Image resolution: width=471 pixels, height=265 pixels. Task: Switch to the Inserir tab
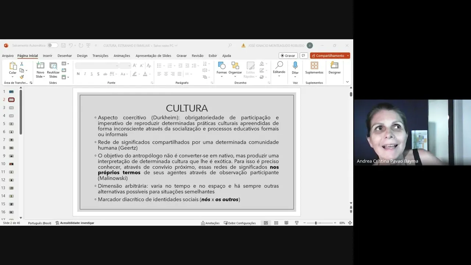pyautogui.click(x=47, y=56)
